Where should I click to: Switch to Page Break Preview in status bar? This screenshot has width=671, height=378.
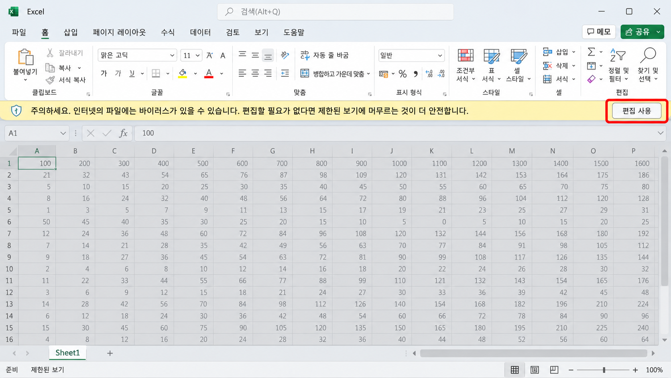click(x=554, y=370)
